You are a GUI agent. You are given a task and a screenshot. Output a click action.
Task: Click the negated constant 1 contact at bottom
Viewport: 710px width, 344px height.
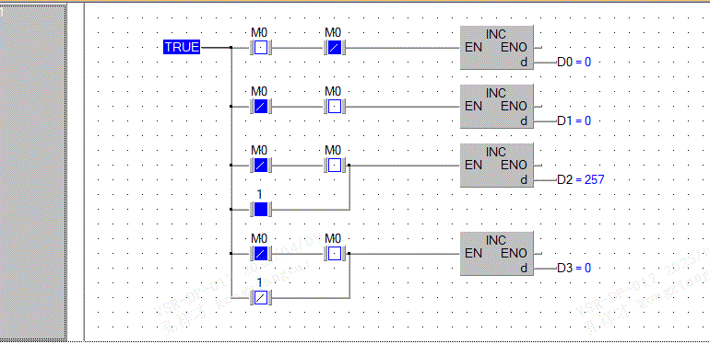(x=260, y=297)
